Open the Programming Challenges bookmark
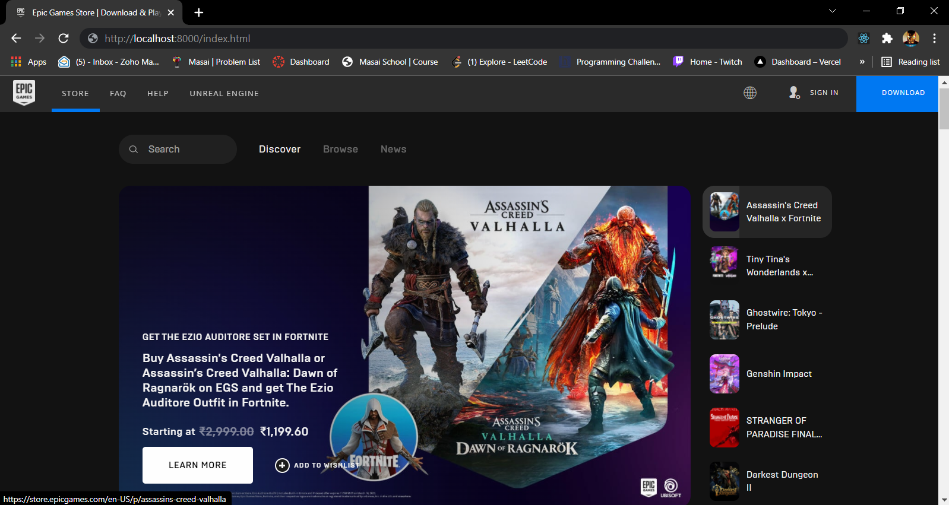949x505 pixels. (x=610, y=62)
